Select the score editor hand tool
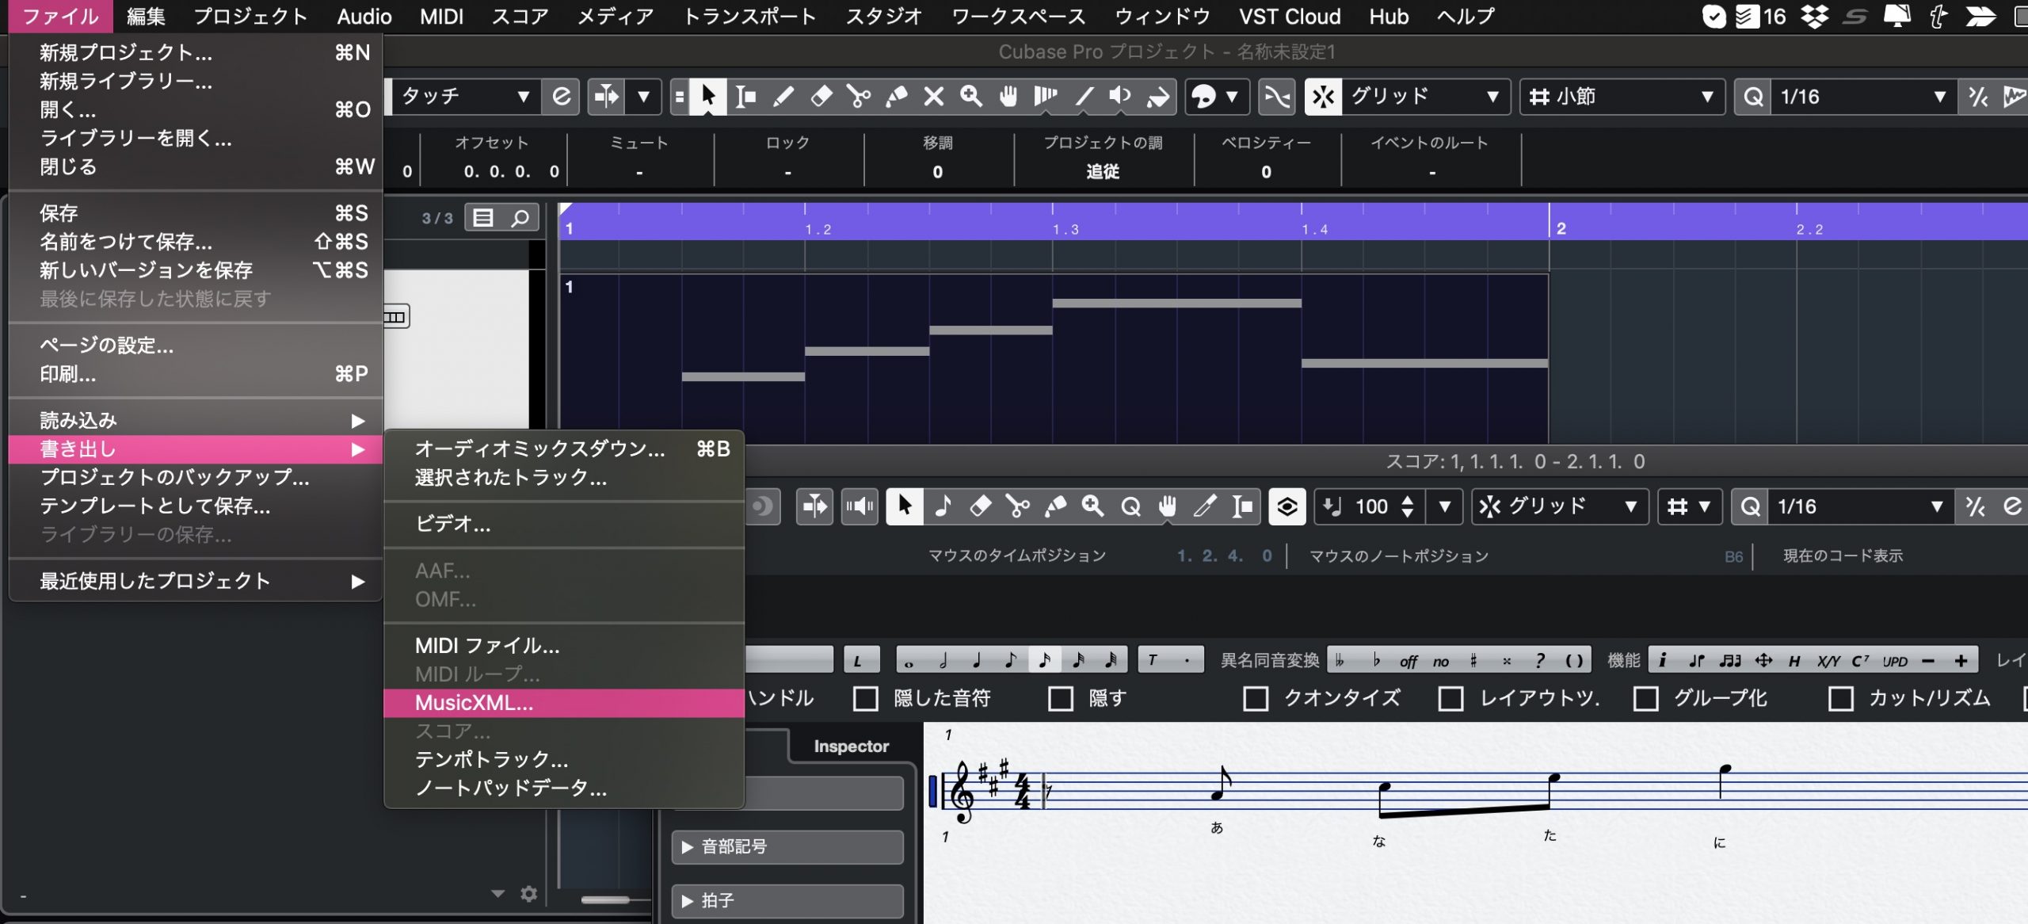 coord(1168,506)
